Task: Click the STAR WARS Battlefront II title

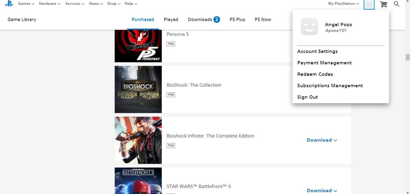Action: (x=199, y=186)
